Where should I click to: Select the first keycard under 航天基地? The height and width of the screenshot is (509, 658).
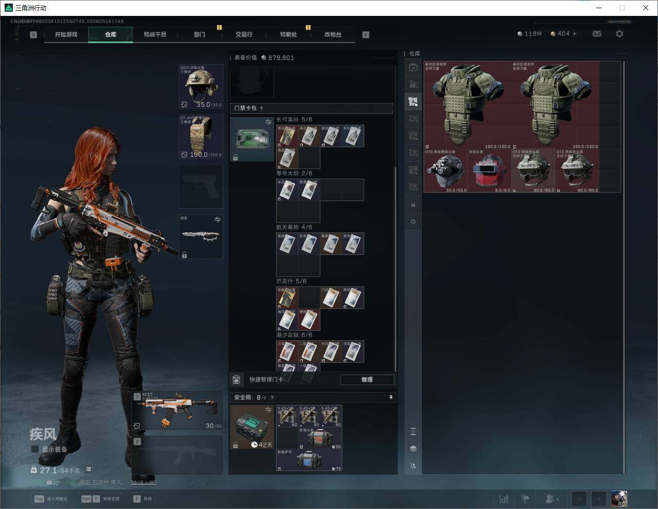pos(287,244)
